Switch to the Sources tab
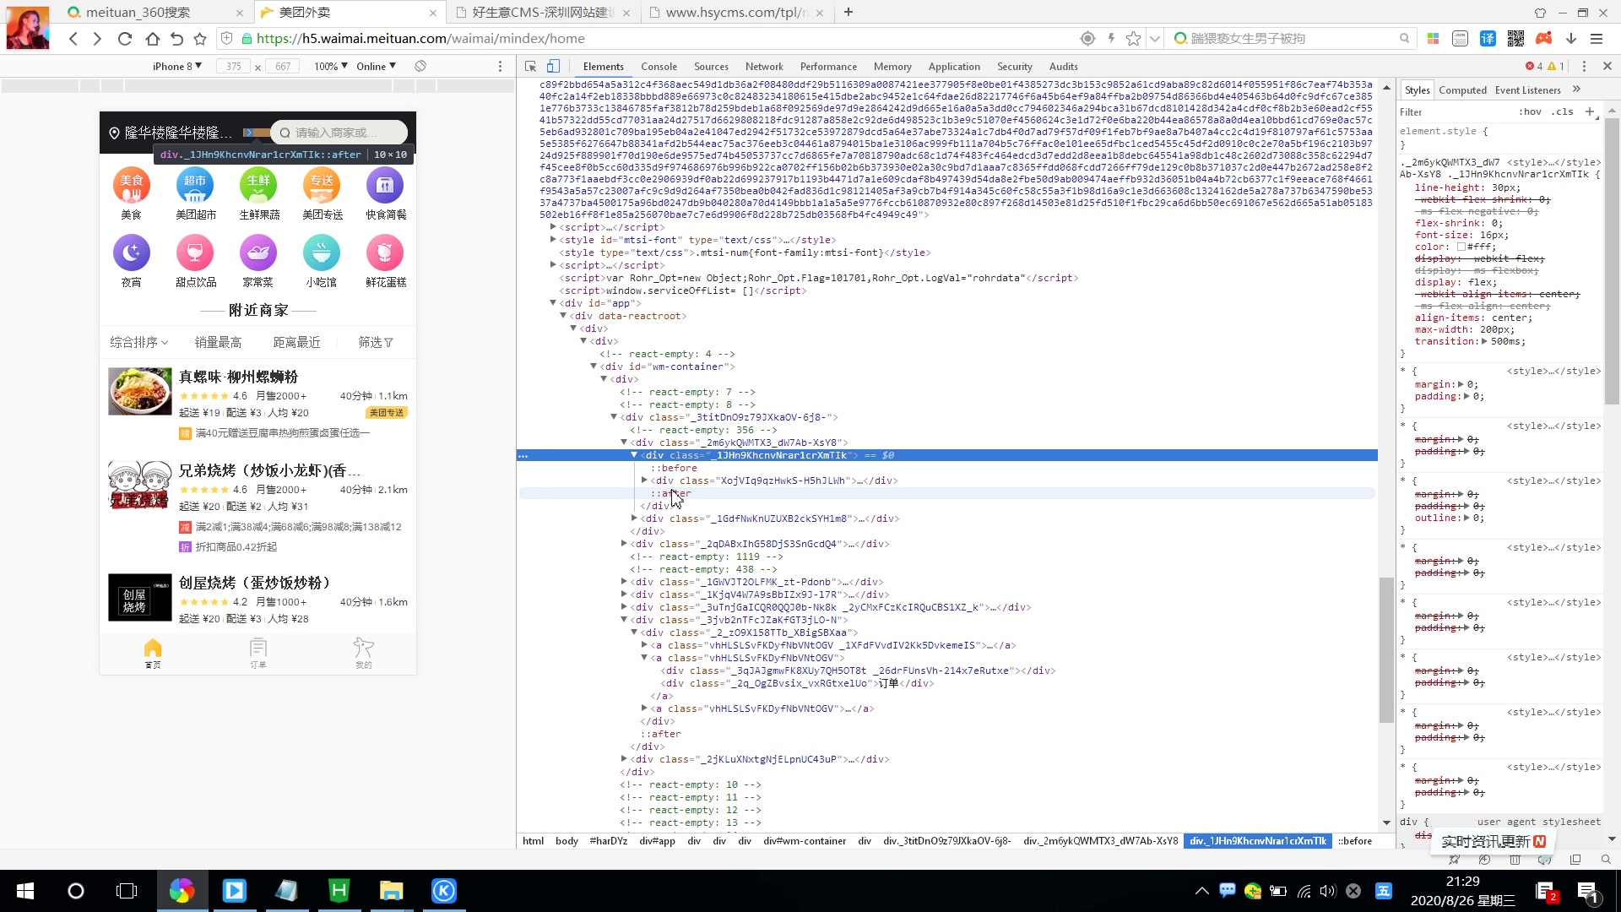The height and width of the screenshot is (912, 1621). click(711, 66)
